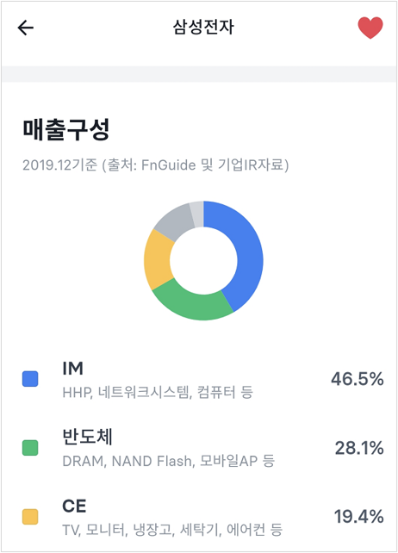Open the IM revenue row label
Viewport: 398px width, 553px height.
[x=72, y=369]
